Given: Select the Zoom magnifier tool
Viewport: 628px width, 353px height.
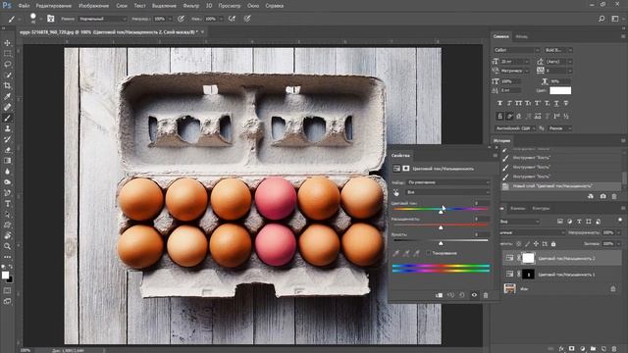Looking at the screenshot, I should pos(7,246).
